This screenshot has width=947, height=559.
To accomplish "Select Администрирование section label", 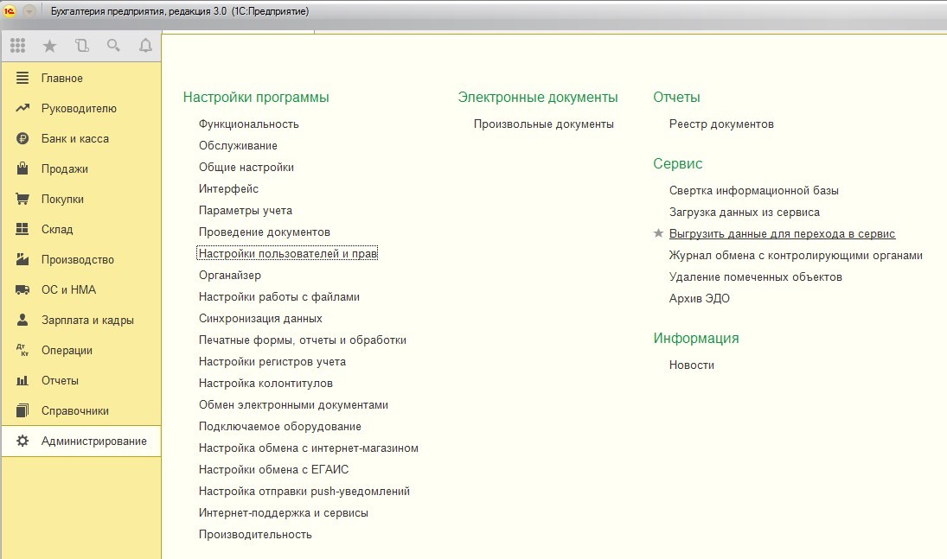I will [x=93, y=441].
